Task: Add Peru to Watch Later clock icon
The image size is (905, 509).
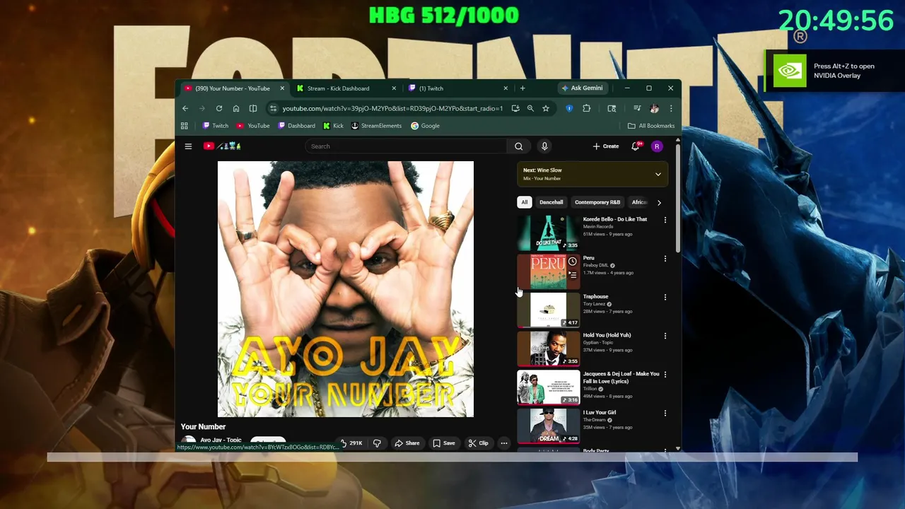Action: pyautogui.click(x=573, y=262)
